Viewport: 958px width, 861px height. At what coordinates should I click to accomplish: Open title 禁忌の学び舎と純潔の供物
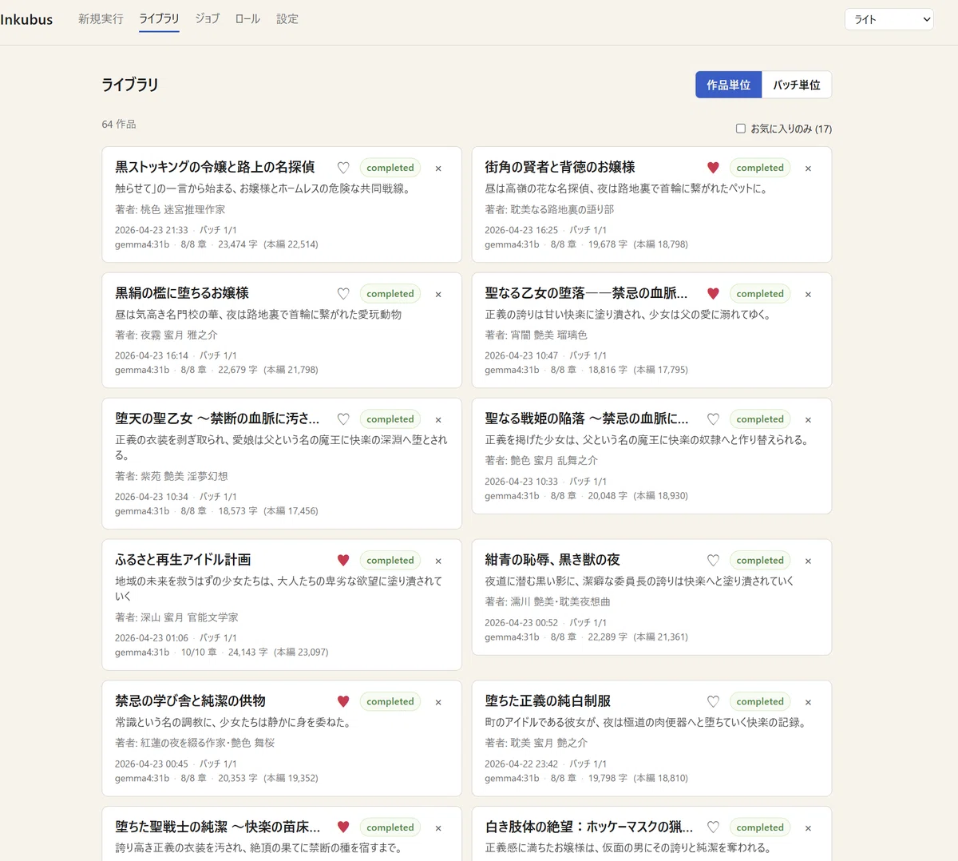(190, 701)
